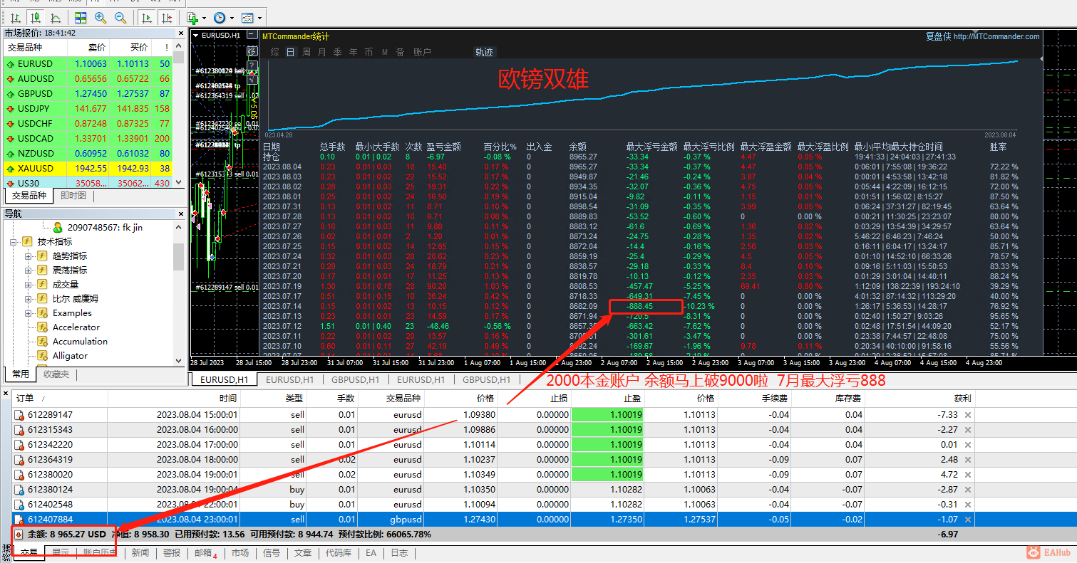This screenshot has height=563, width=1077.
Task: Click the zoom in magnifier icon
Action: click(101, 18)
